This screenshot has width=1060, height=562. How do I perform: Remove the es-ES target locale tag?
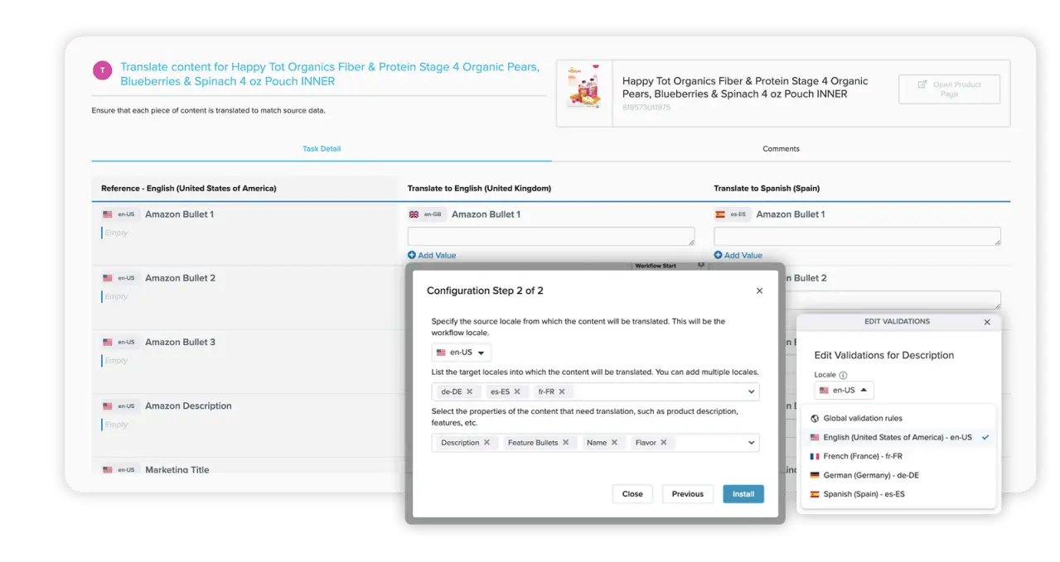[517, 391]
